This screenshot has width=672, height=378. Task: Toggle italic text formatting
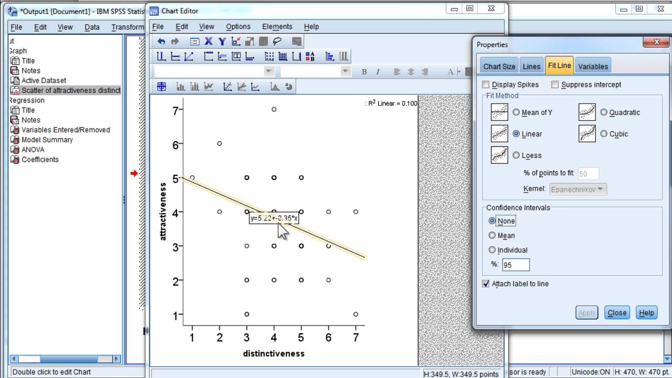tap(378, 71)
